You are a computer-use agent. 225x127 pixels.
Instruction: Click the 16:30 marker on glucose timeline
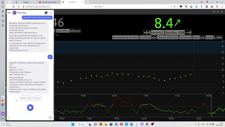click(x=114, y=96)
